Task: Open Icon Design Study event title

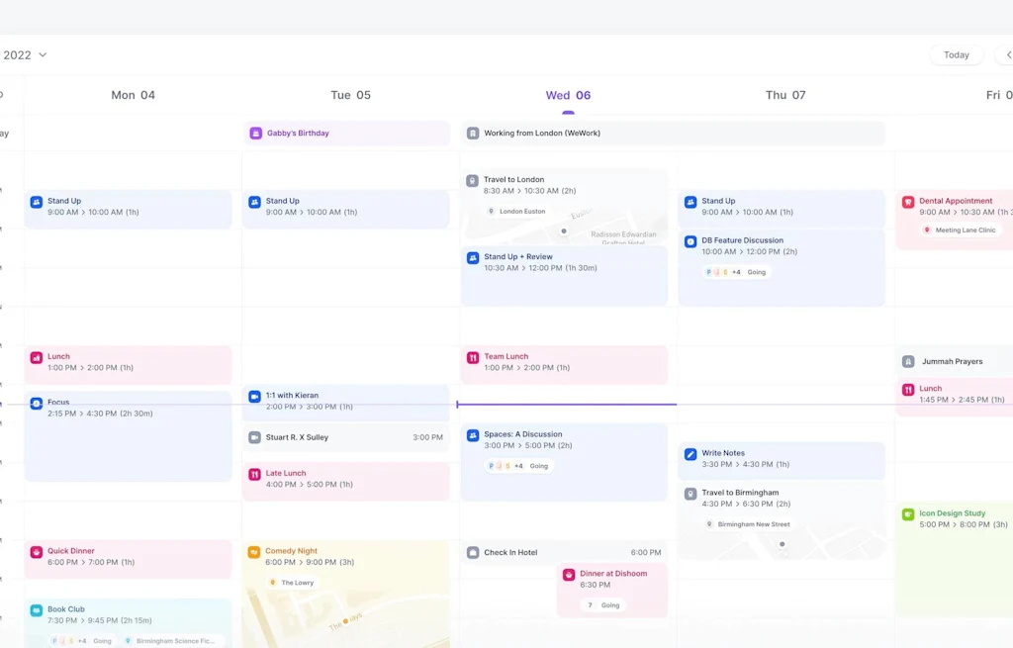Action: [953, 513]
